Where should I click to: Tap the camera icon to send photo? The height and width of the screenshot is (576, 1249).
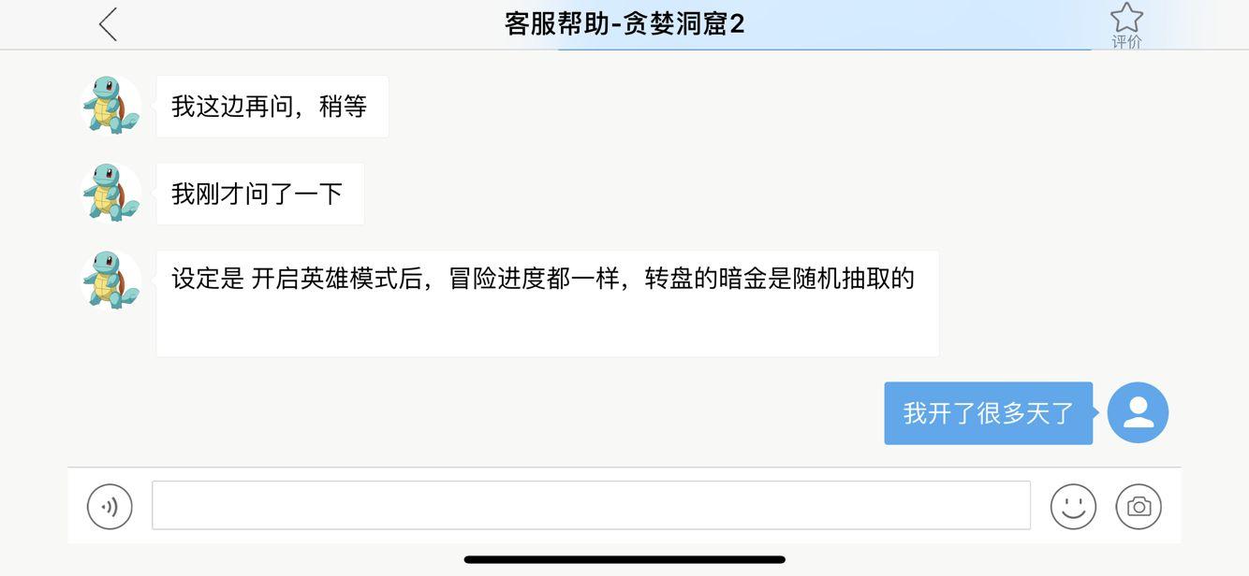coord(1139,507)
